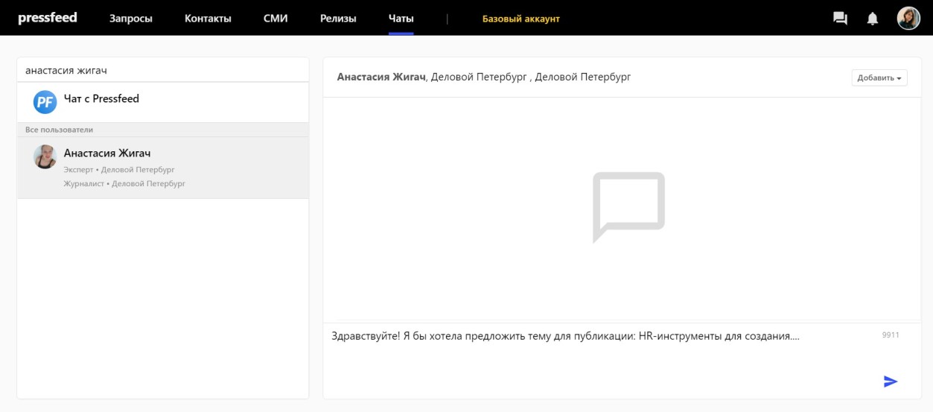Click the chat search field
This screenshot has width=933, height=412.
(x=162, y=70)
